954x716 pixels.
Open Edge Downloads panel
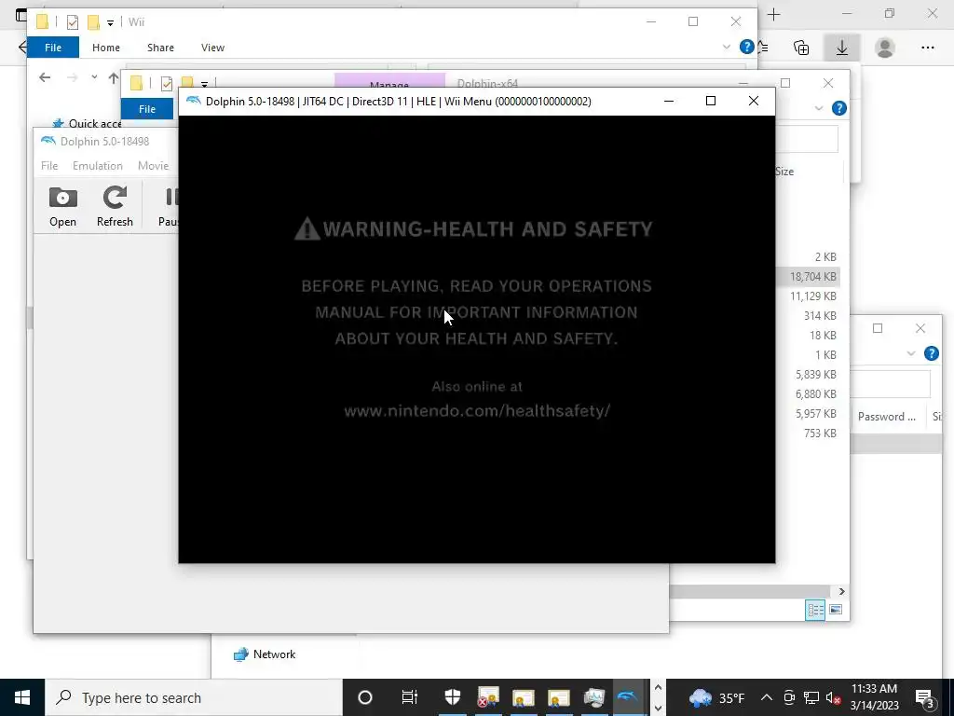pos(842,48)
